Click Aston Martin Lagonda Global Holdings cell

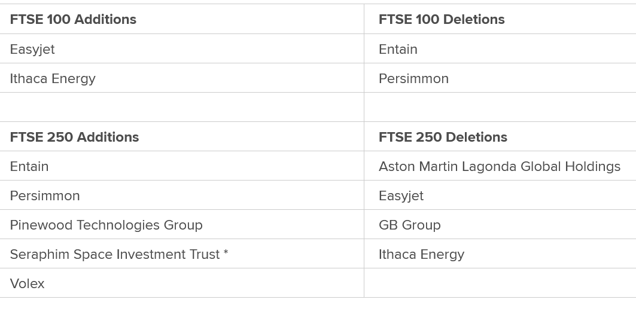tap(500, 166)
